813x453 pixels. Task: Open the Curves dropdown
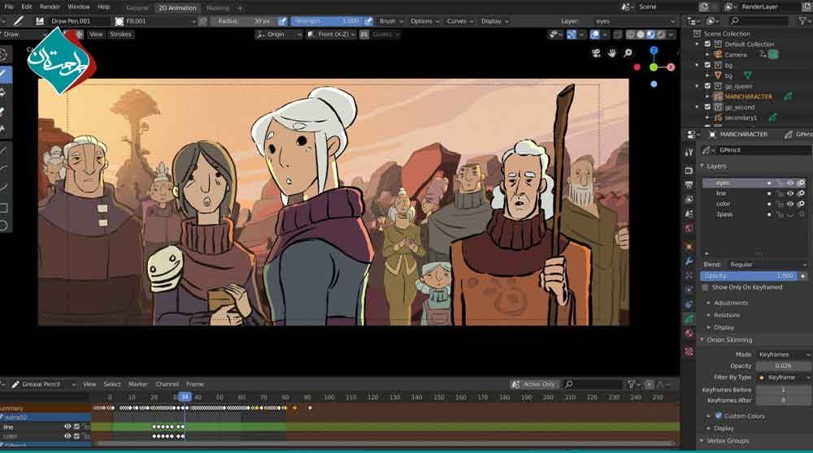[460, 21]
